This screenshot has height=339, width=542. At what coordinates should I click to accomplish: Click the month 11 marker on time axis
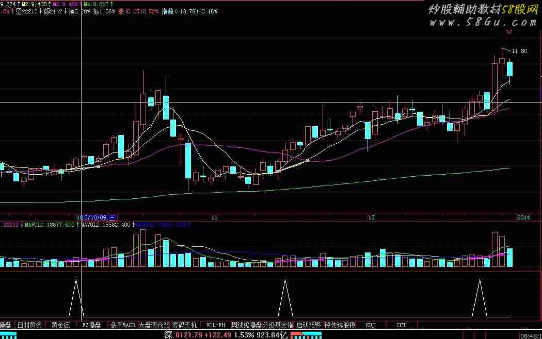coord(214,217)
